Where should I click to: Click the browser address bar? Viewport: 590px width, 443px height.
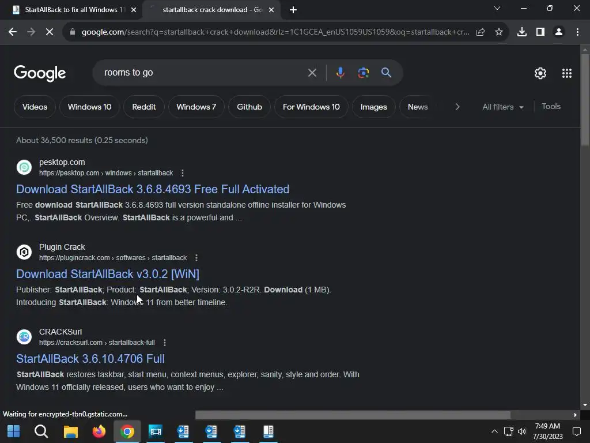pos(275,32)
